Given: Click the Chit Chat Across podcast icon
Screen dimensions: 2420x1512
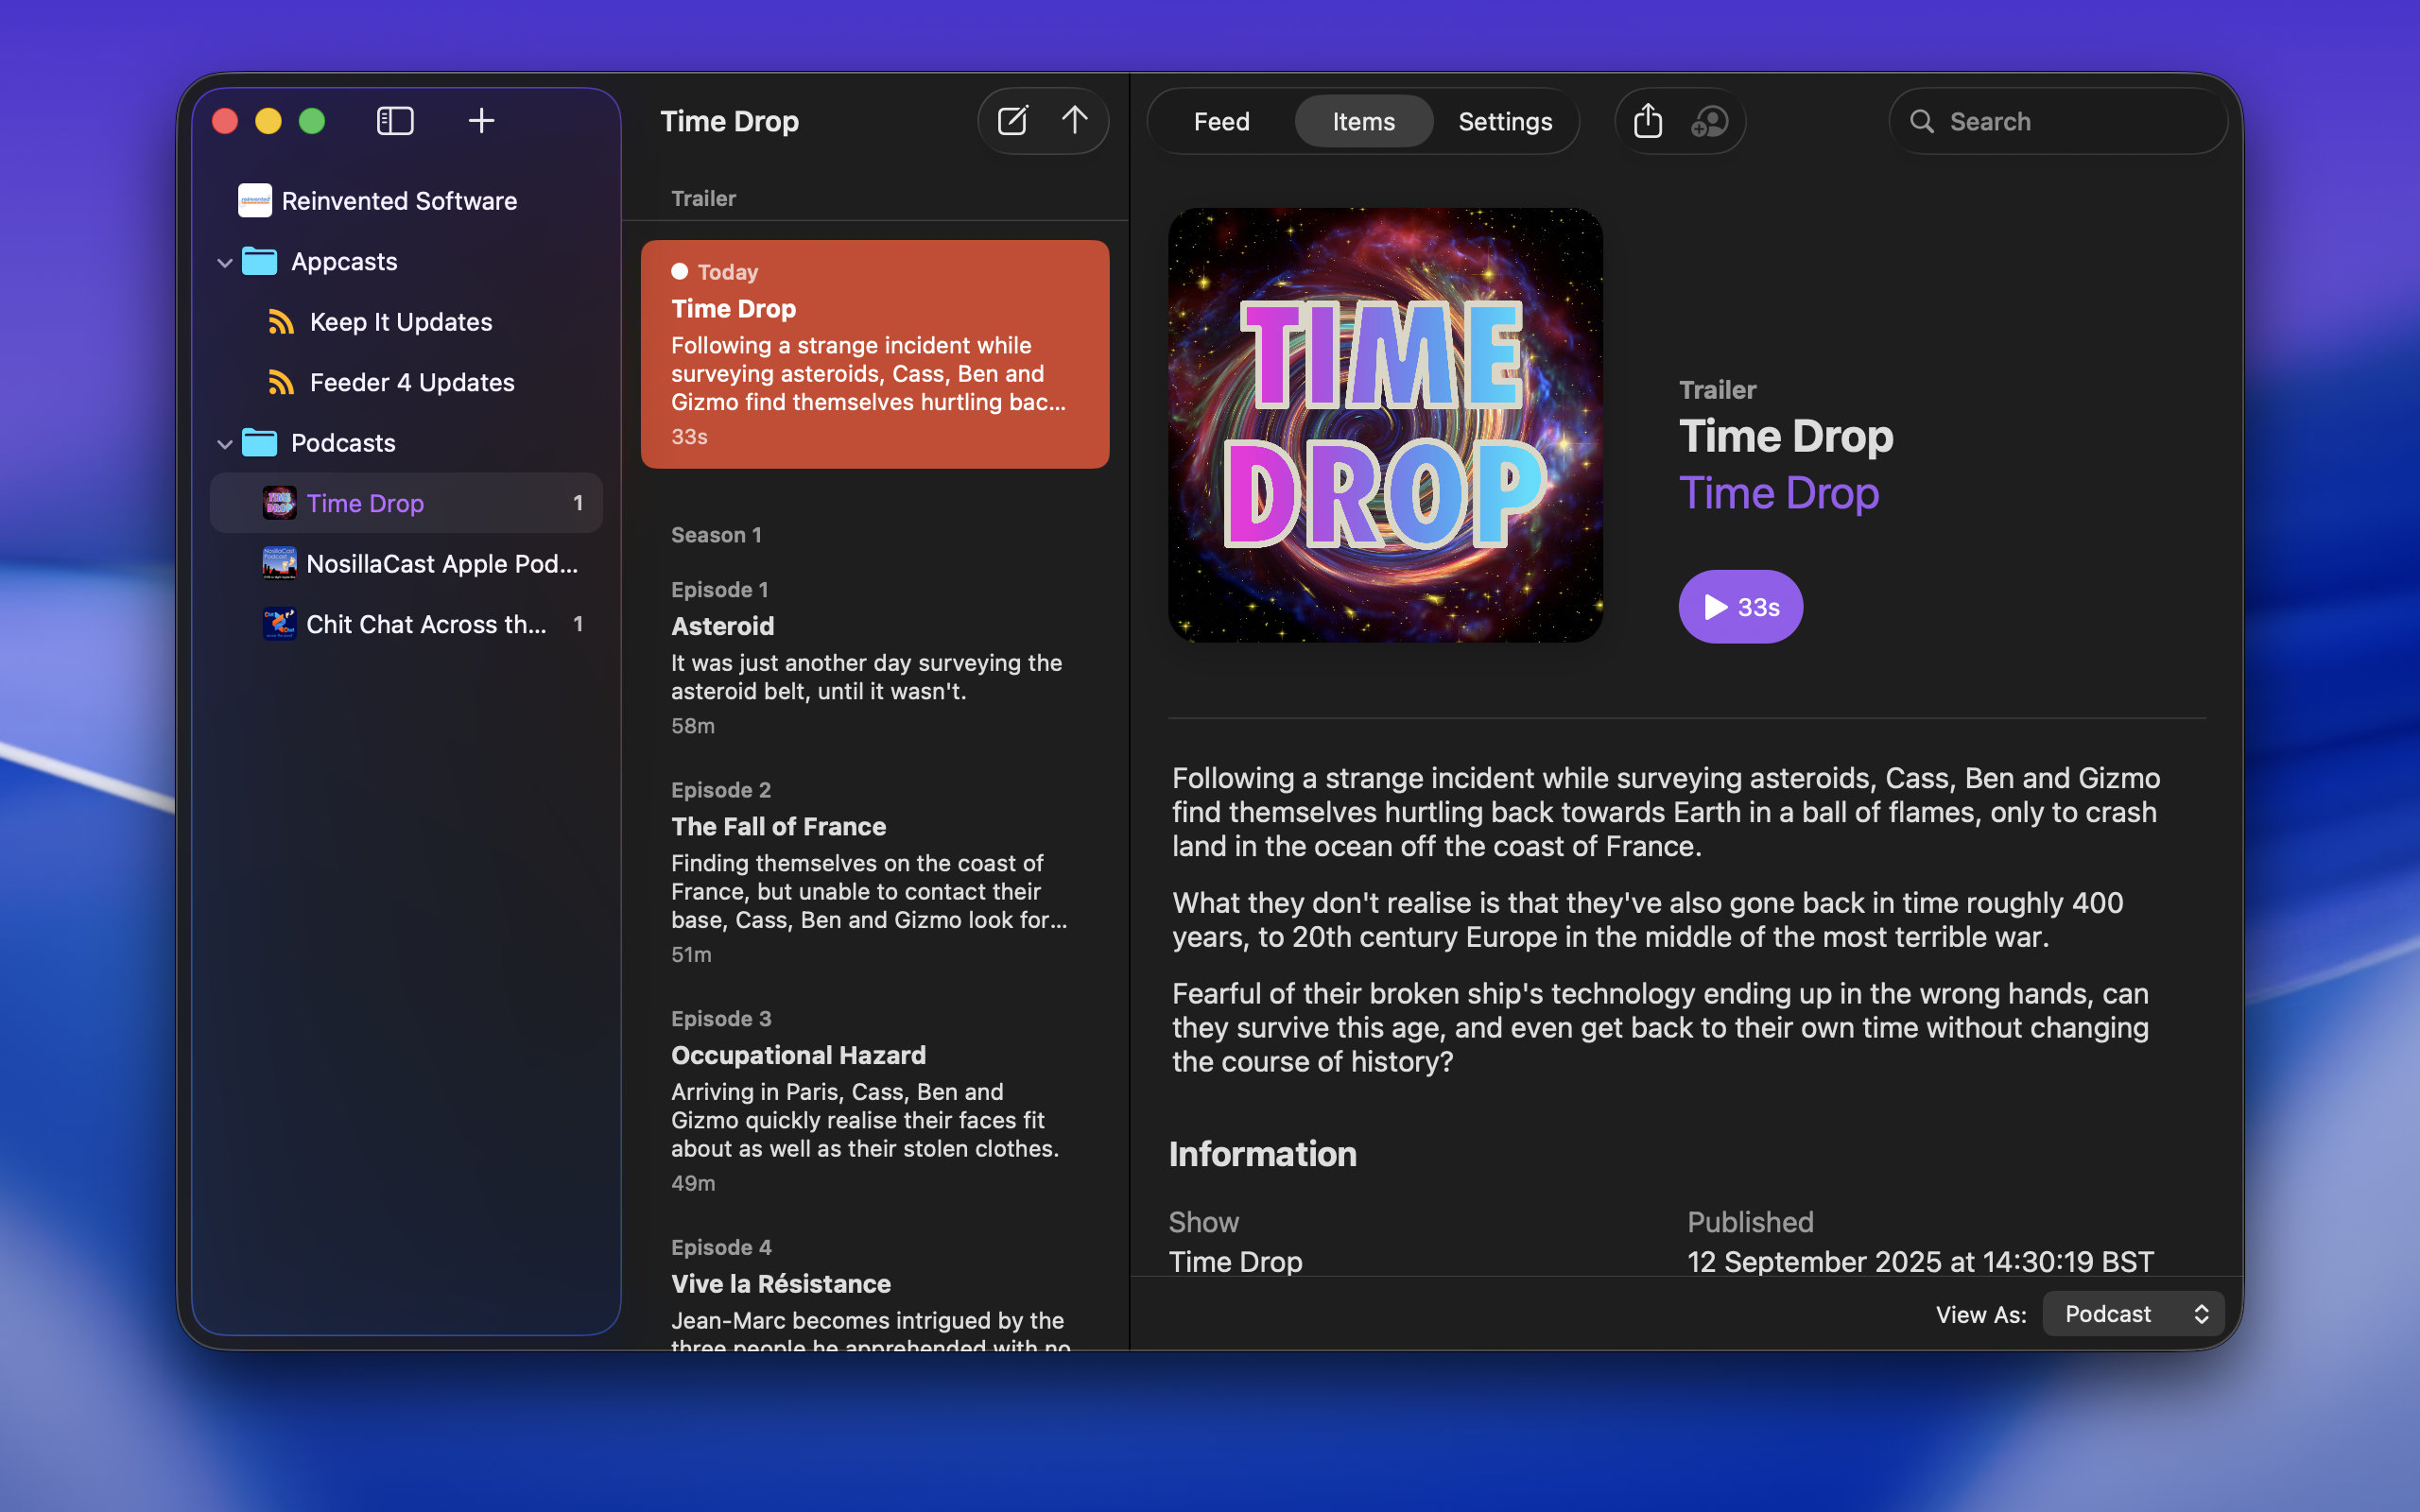Looking at the screenshot, I should [279, 624].
